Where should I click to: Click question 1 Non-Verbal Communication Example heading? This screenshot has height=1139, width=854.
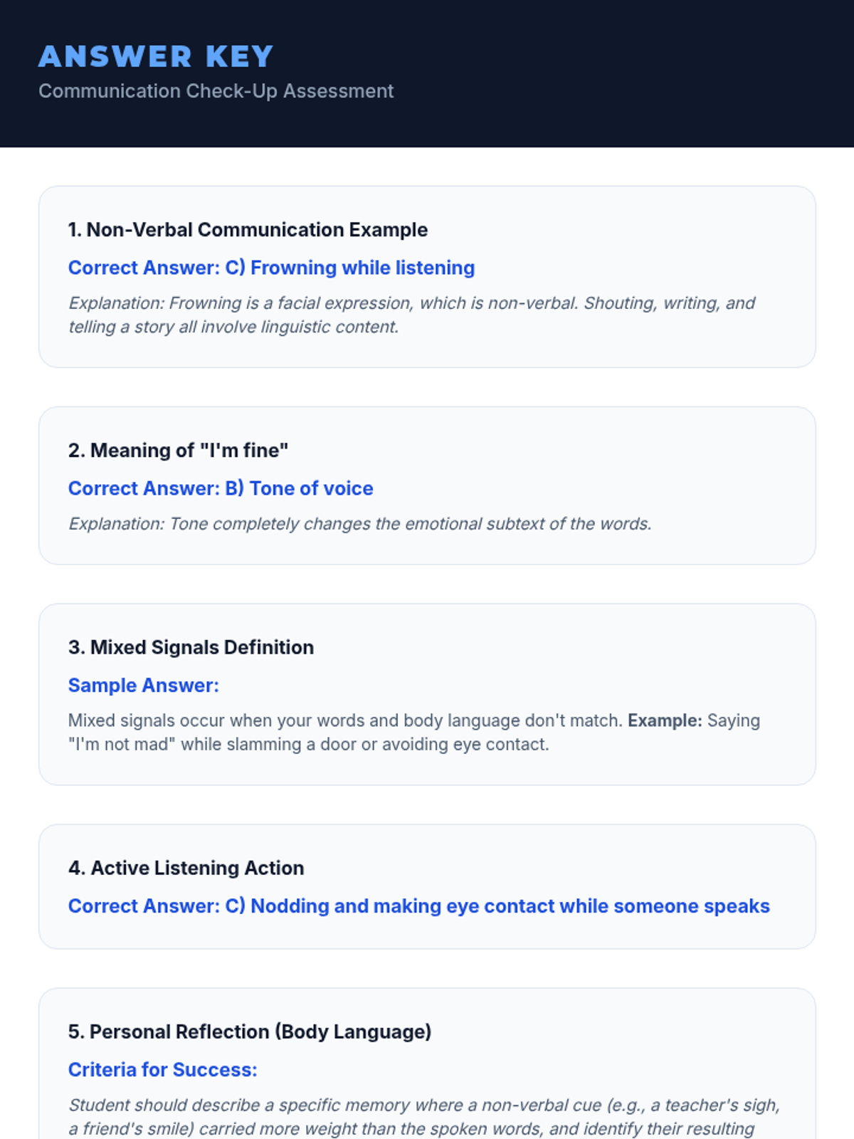click(x=248, y=230)
